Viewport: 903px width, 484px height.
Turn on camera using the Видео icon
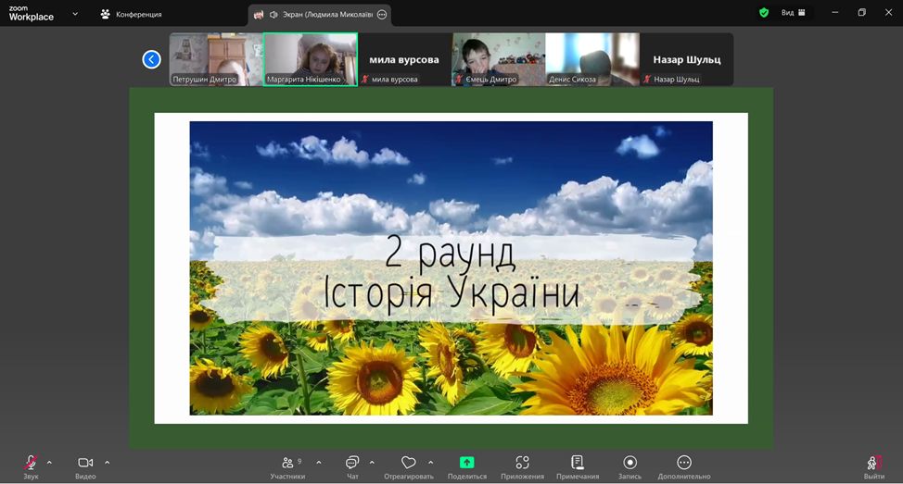point(85,463)
